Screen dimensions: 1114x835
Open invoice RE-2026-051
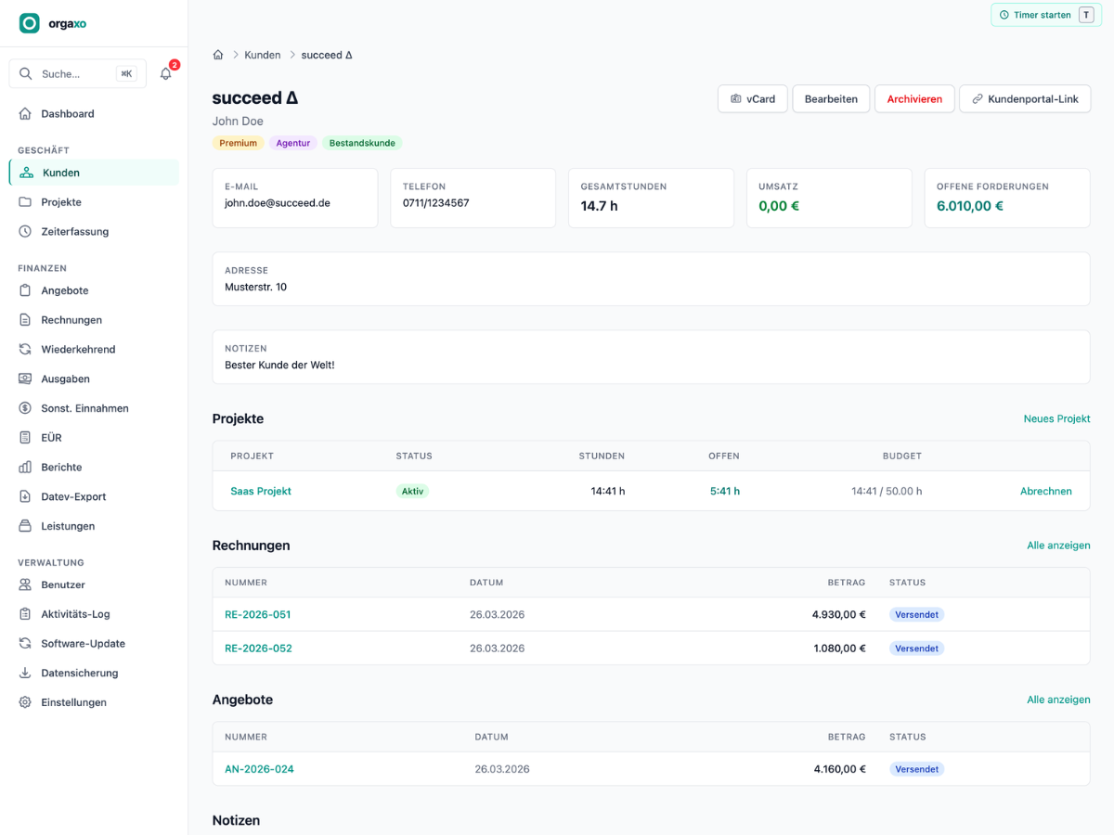pyautogui.click(x=258, y=614)
